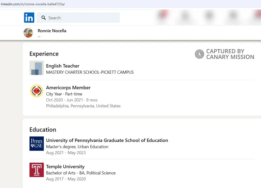Click the Ronnie Nocella name header
Screen dimensions: 261x188
52,31
